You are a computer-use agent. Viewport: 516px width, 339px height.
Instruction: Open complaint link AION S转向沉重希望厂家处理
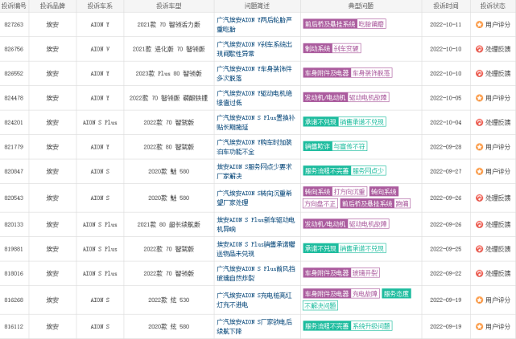pyautogui.click(x=254, y=198)
